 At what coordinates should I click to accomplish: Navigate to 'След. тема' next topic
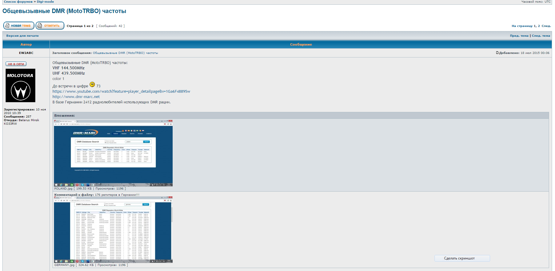(541, 36)
